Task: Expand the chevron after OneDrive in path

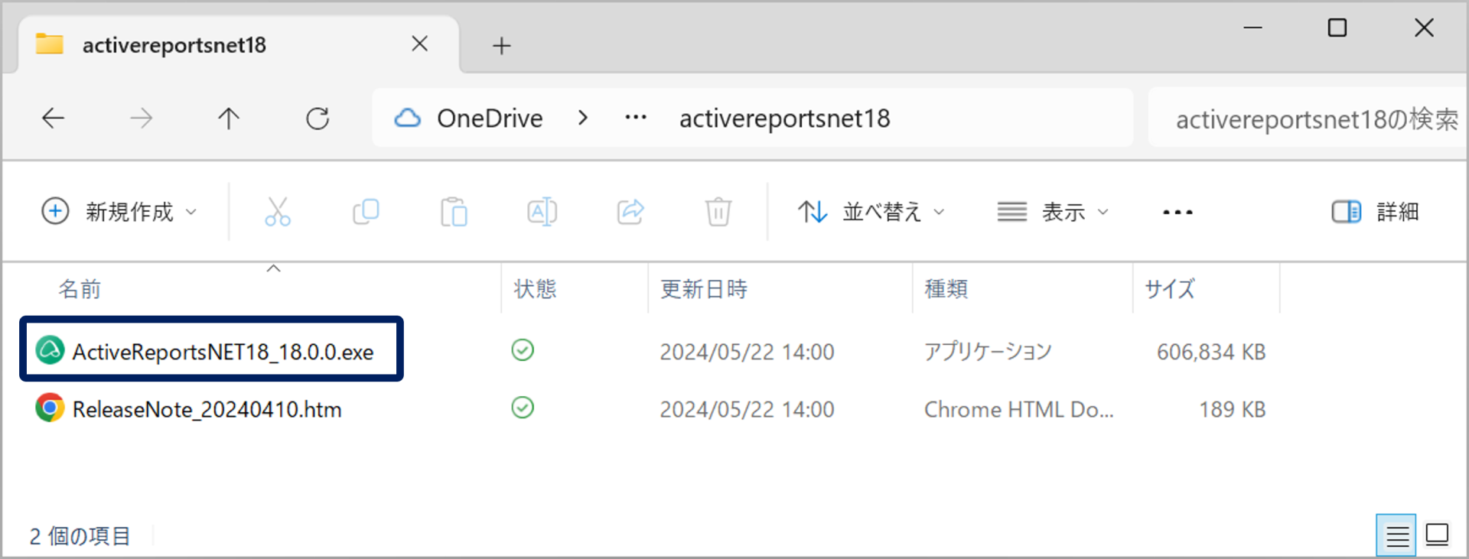Action: tap(583, 118)
